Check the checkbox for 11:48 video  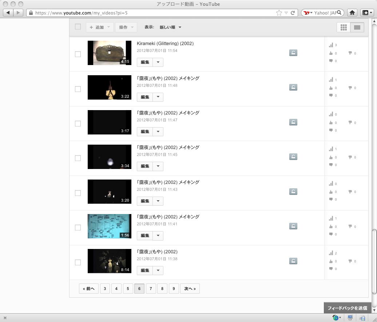78,89
